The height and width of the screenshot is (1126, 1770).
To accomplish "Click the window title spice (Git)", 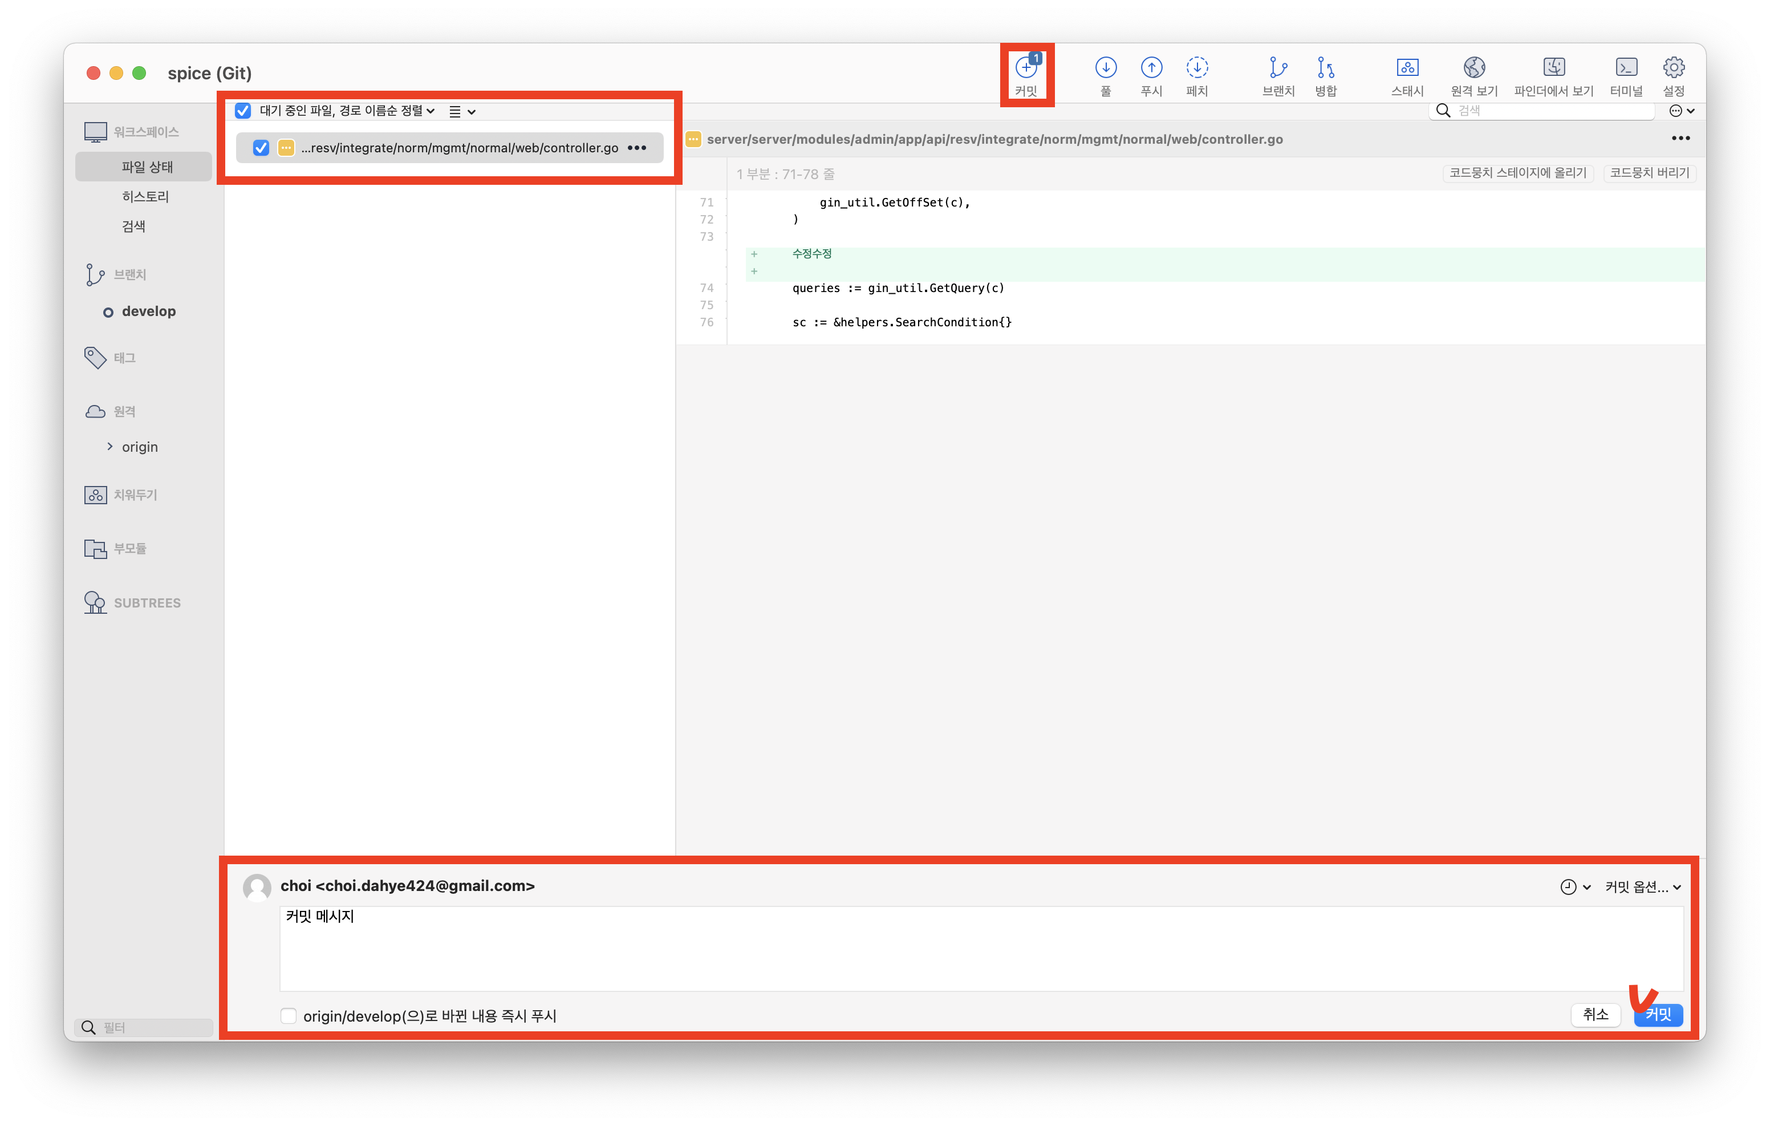I will [x=209, y=73].
